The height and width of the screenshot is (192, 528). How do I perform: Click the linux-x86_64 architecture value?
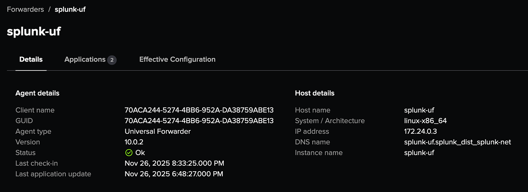[425, 121]
